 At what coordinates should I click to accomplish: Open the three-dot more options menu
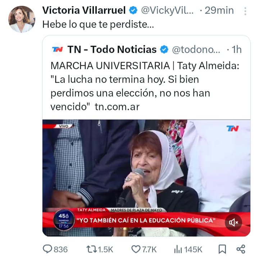(x=245, y=11)
